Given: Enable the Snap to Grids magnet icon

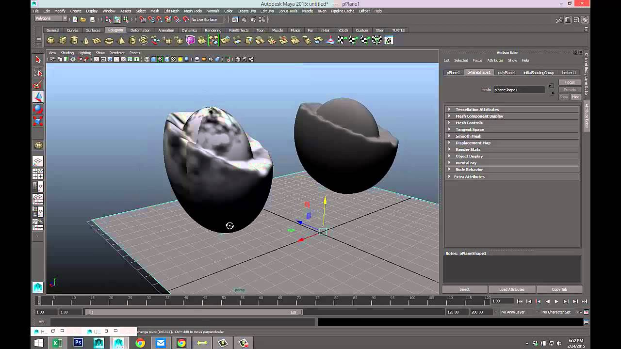Looking at the screenshot, I should coord(143,19).
